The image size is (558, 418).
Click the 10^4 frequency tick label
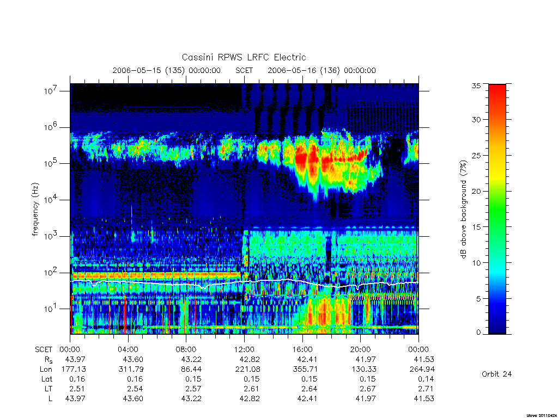pyautogui.click(x=52, y=200)
